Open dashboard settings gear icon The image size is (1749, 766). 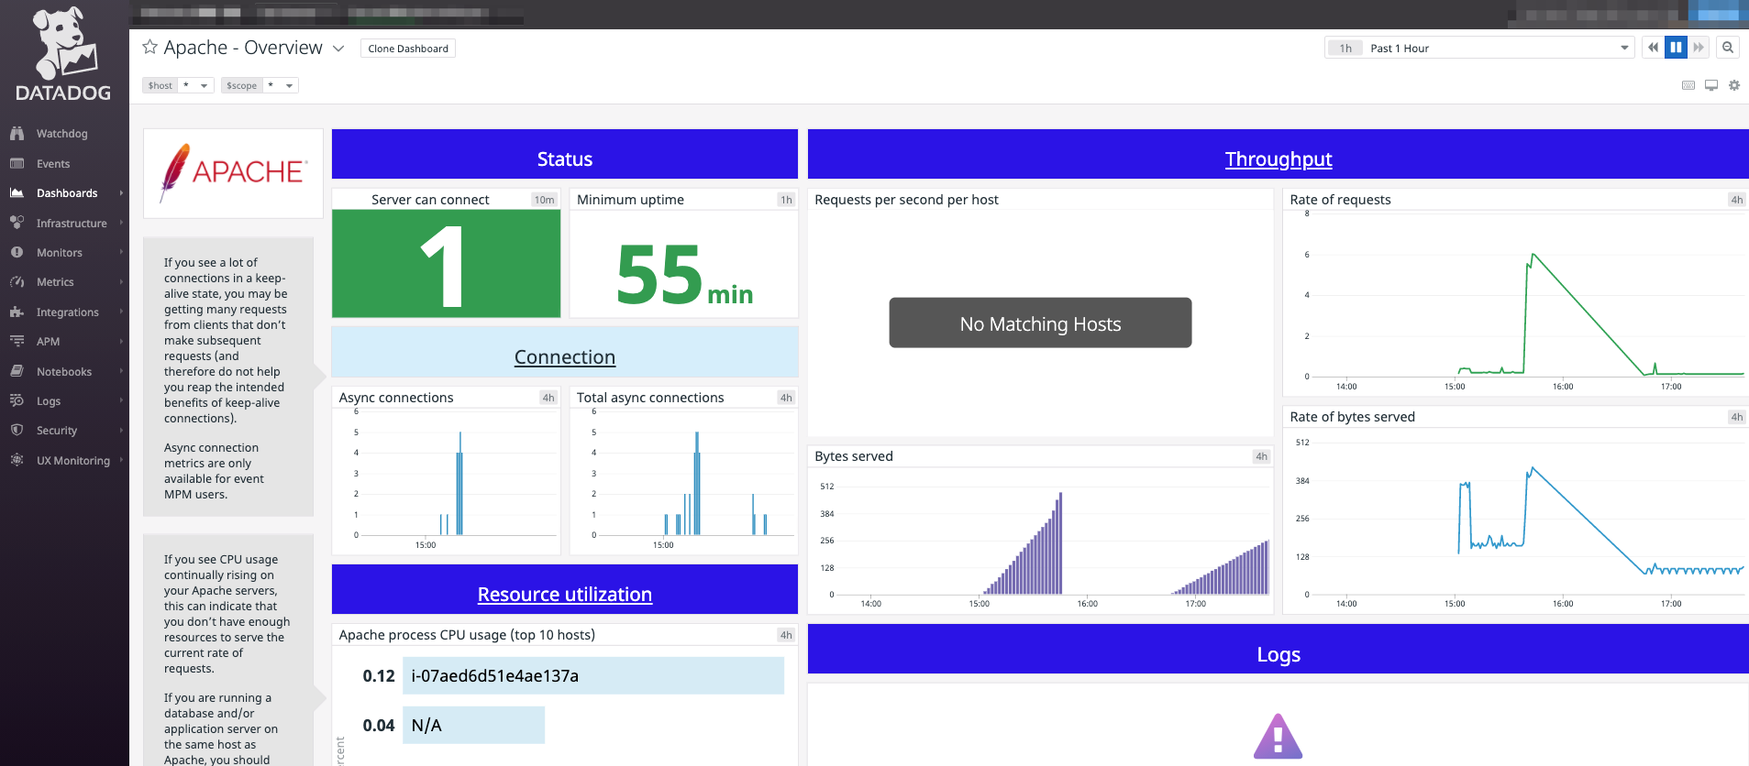pyautogui.click(x=1733, y=85)
